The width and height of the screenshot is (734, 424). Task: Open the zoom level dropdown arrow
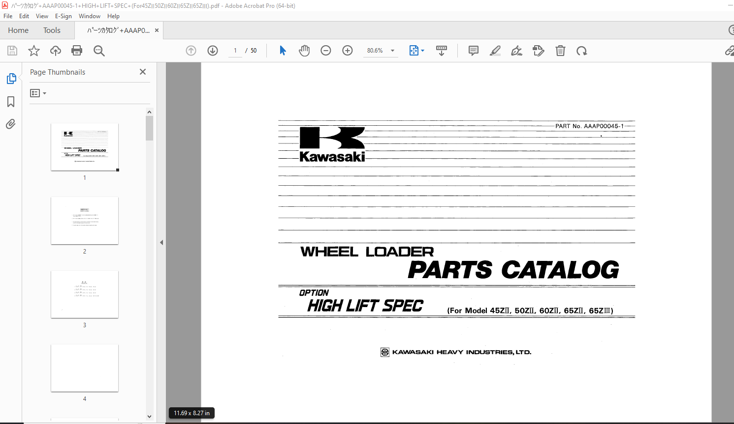392,51
